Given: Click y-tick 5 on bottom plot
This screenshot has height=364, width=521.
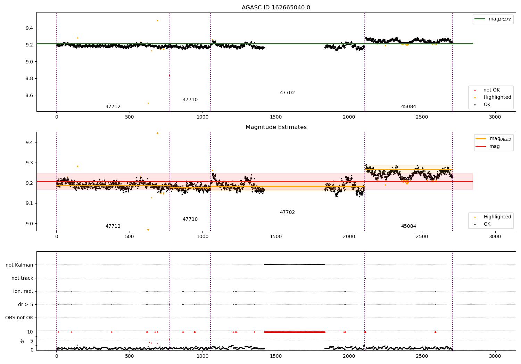Looking at the screenshot, I should [x=32, y=341].
